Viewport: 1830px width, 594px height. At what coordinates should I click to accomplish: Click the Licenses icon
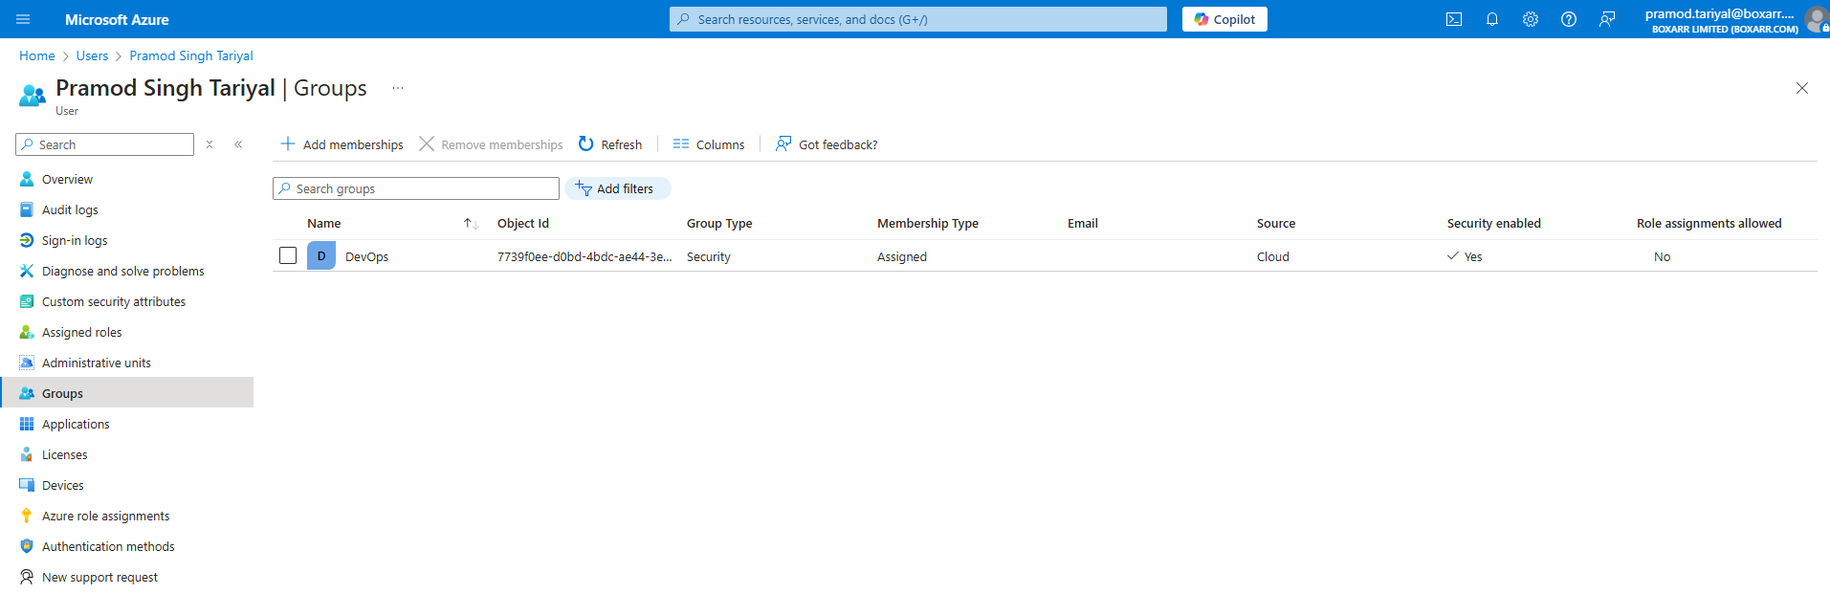[27, 454]
